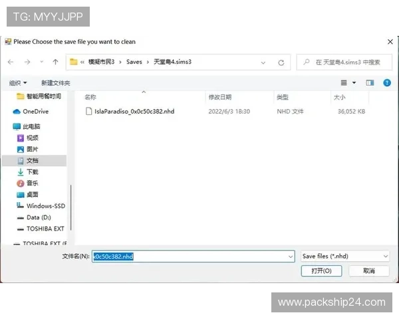Select TOSHIBA EXT drive in sidebar

tap(41, 229)
